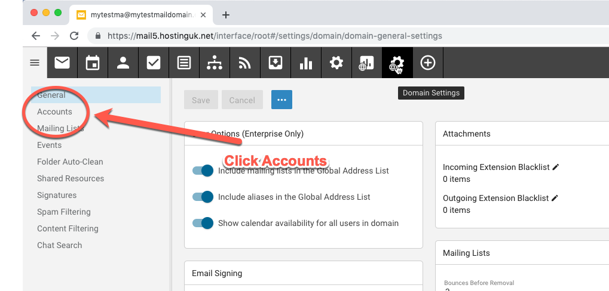Image resolution: width=609 pixels, height=291 pixels.
Task: Click the Incoming Extension Blacklist label
Action: tap(497, 167)
